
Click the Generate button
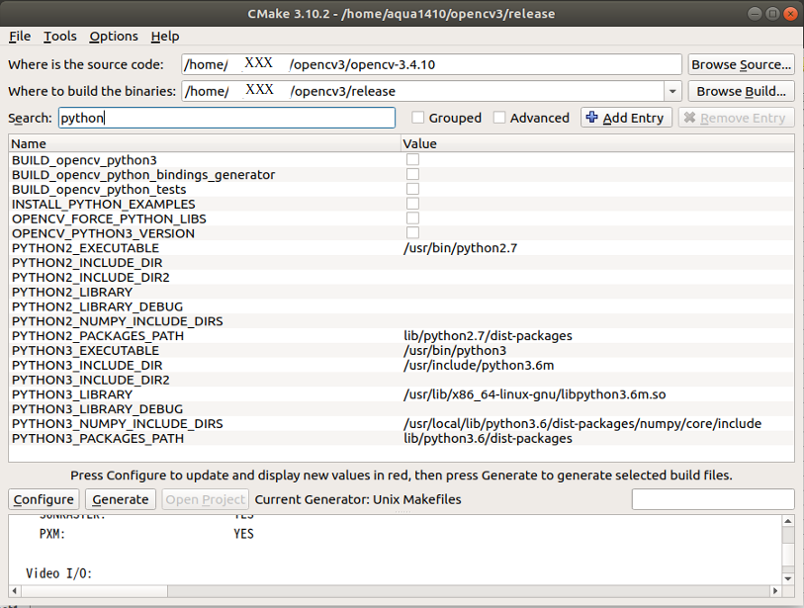(x=121, y=499)
